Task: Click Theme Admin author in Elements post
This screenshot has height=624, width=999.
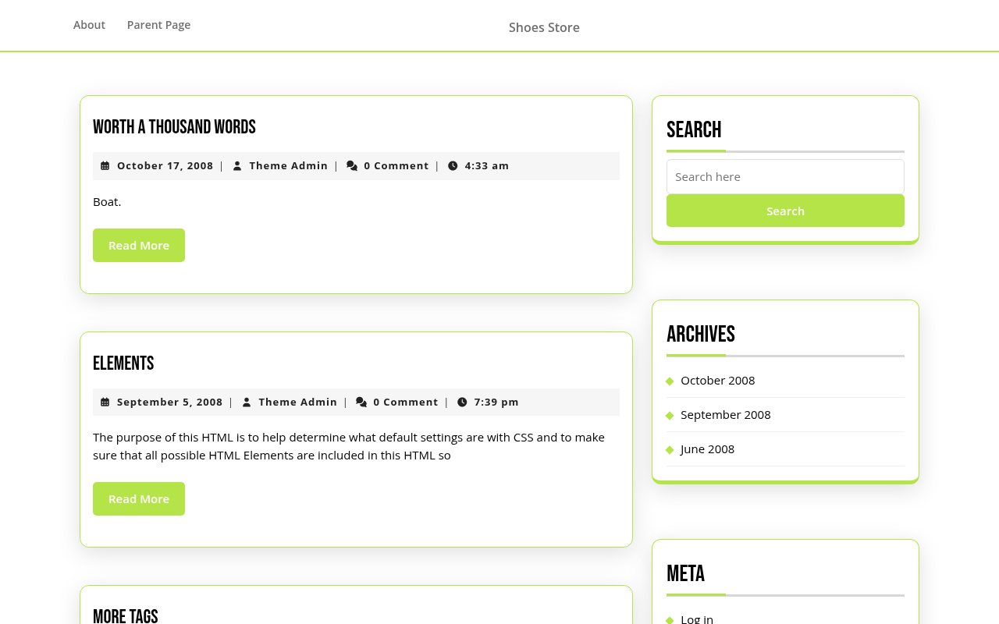Action: point(298,402)
